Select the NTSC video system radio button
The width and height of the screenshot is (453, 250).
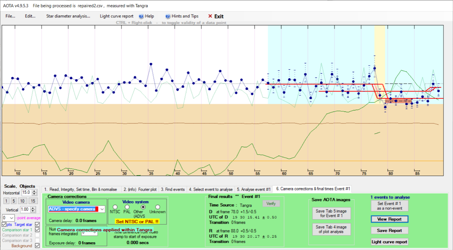tap(115, 207)
